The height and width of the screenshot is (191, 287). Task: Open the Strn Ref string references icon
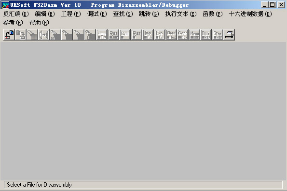coord(217,35)
